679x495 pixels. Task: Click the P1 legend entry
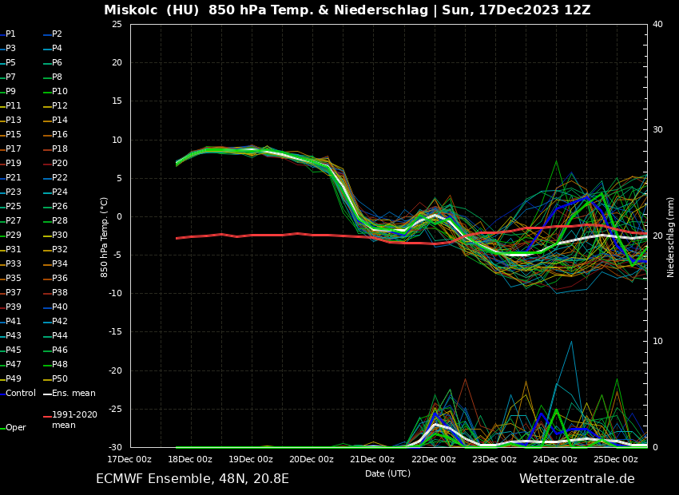click(11, 34)
